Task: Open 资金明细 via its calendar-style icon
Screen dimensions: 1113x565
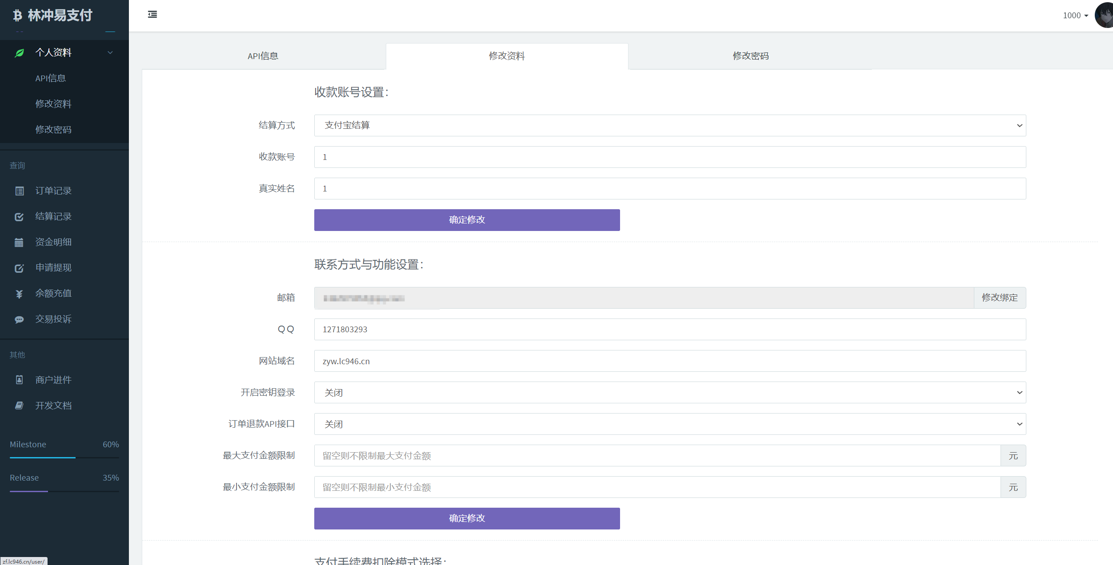Action: (19, 242)
